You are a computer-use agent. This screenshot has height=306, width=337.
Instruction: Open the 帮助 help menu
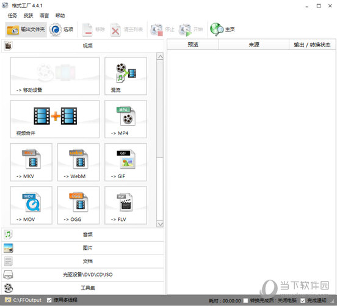[x=60, y=15]
